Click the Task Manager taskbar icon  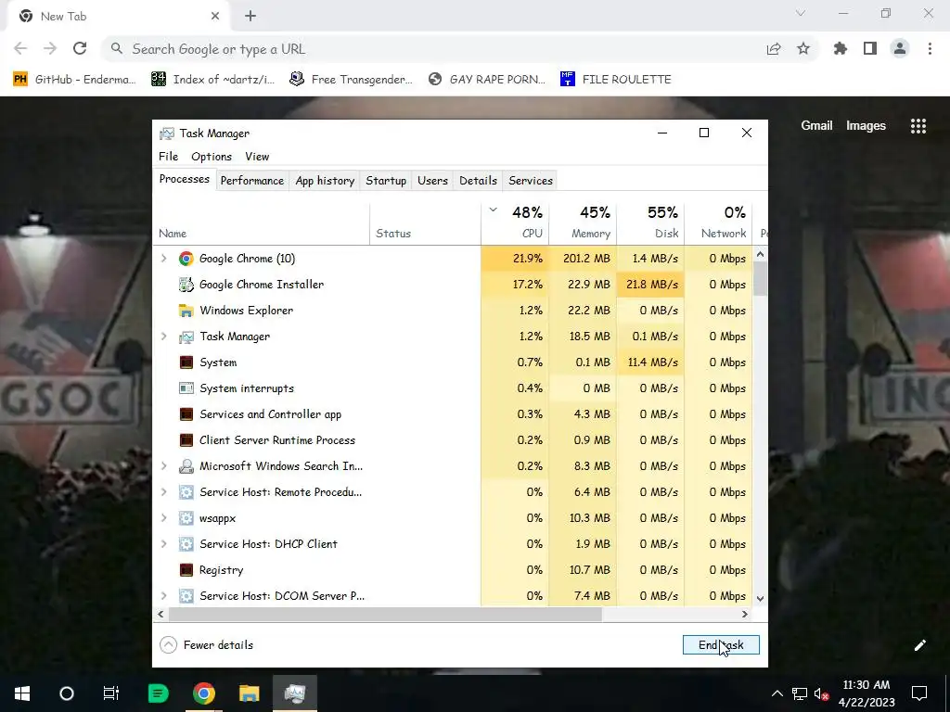294,693
